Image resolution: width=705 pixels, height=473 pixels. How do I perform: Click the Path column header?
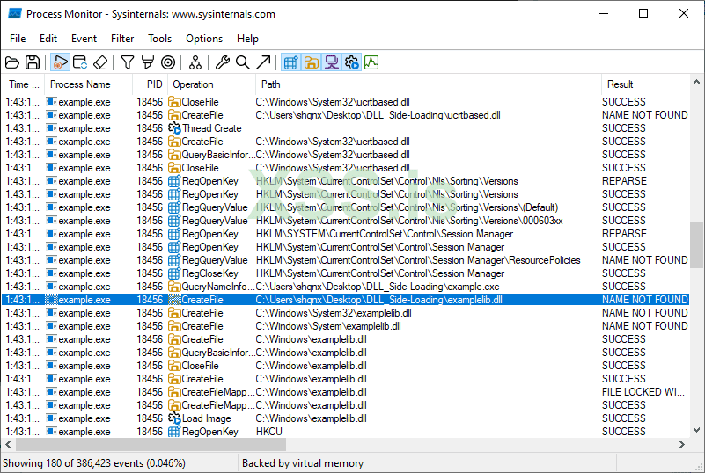[429, 84]
